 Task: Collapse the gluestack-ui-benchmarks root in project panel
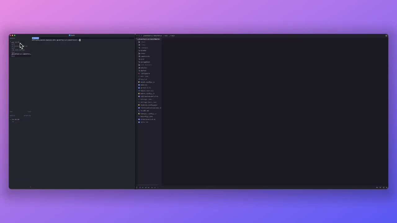[149, 39]
